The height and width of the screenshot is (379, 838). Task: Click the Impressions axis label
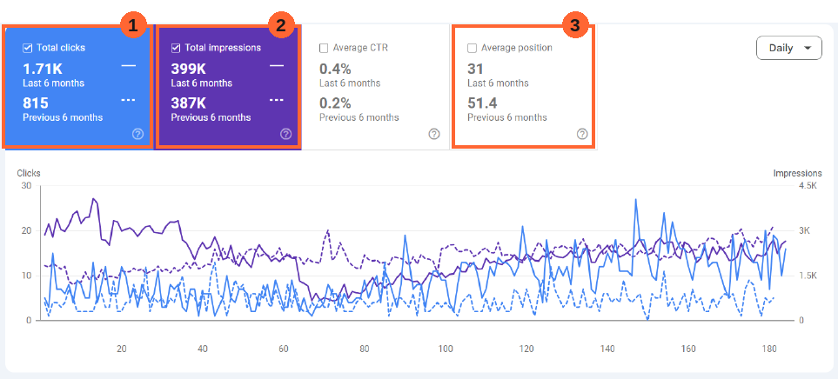point(797,173)
